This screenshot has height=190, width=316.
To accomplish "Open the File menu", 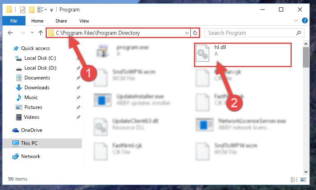I will [x=14, y=21].
